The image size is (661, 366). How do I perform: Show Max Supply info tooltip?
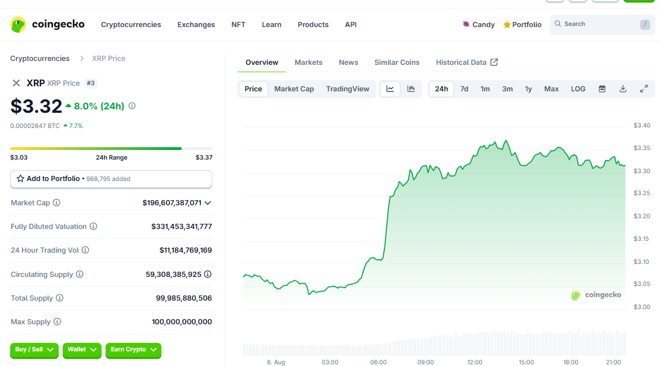click(58, 321)
